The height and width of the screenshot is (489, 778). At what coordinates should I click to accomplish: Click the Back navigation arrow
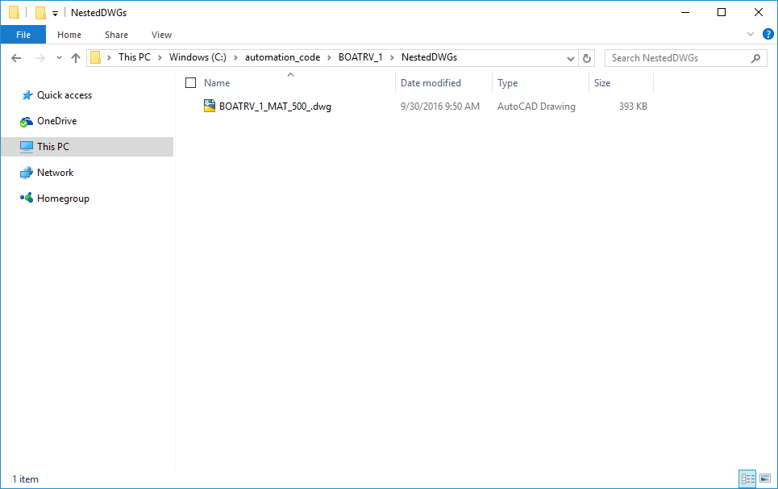coord(15,57)
